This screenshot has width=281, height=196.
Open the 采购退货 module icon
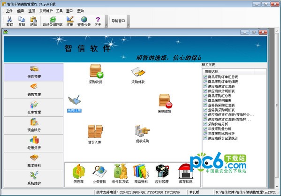coord(165,104)
